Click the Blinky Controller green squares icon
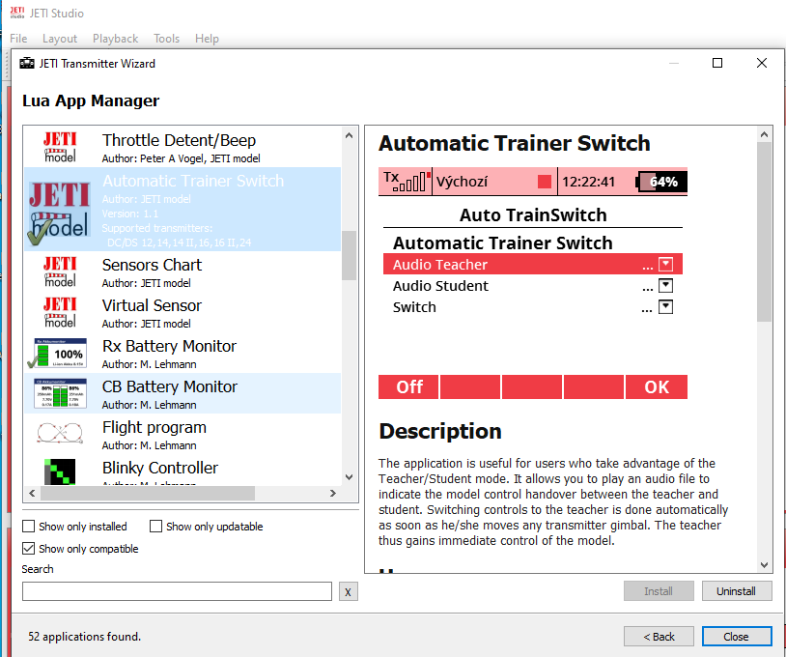 point(60,471)
